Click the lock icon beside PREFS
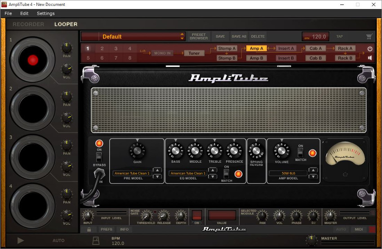The width and height of the screenshot is (382, 249). click(x=89, y=229)
